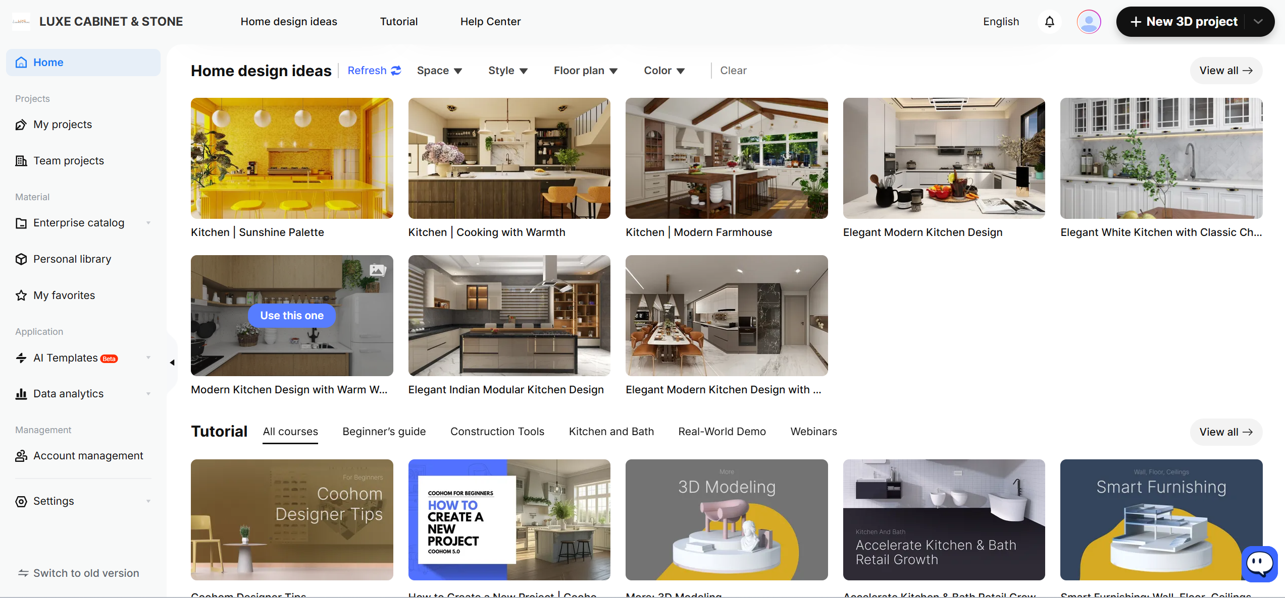Expand the Space filter dropdown
Image resolution: width=1285 pixels, height=598 pixels.
439,71
